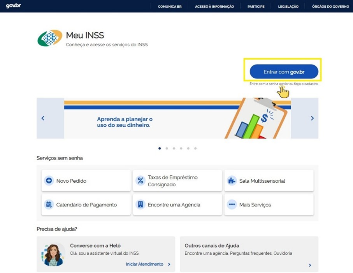Click the percent icon for Taxas de Empréstimo
The image size is (353, 273).
pos(140,180)
